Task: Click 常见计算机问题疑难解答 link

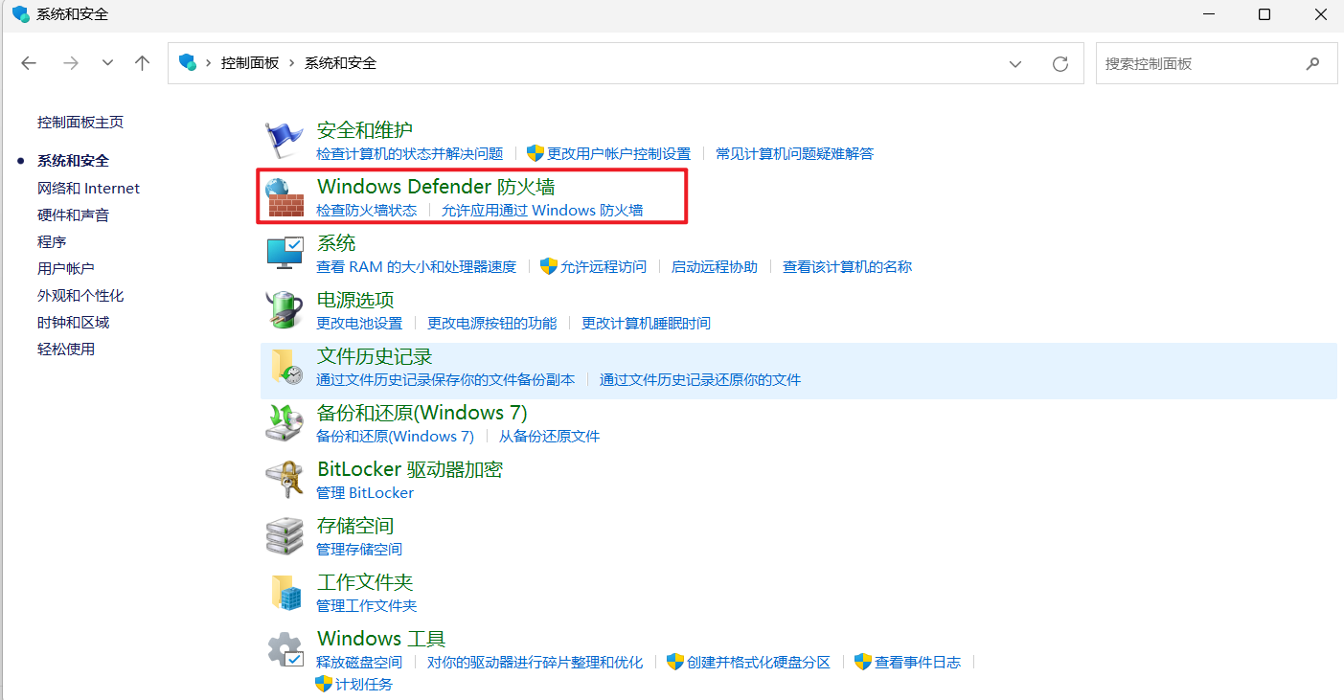Action: (795, 153)
